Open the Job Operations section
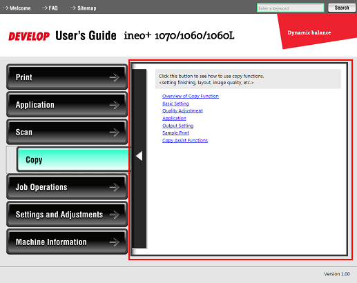The width and height of the screenshot is (357, 283). coord(67,187)
